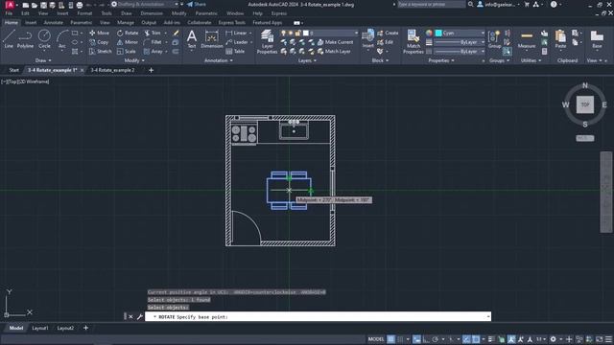This screenshot has height=345, width=614.
Task: Open the Cyan object color dropdown
Action: pyautogui.click(x=460, y=33)
